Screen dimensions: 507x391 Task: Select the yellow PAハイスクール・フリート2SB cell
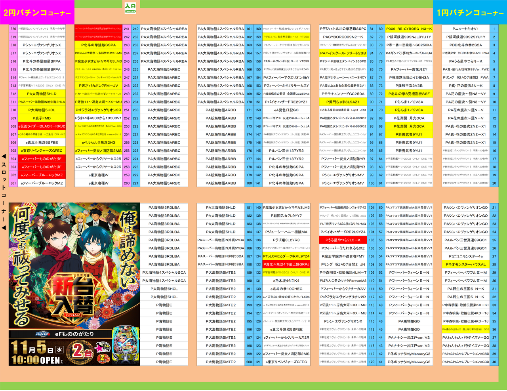coord(343,53)
